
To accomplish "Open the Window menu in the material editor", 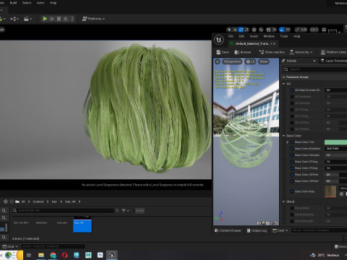I will pos(269,36).
